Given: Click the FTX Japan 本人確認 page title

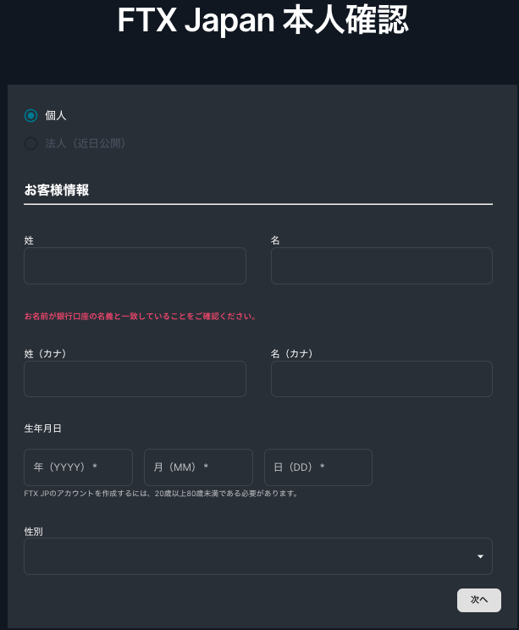Looking at the screenshot, I should pyautogui.click(x=262, y=21).
